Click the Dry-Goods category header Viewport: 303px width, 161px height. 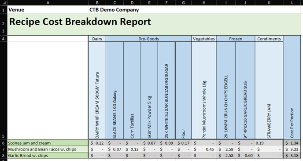(x=148, y=39)
